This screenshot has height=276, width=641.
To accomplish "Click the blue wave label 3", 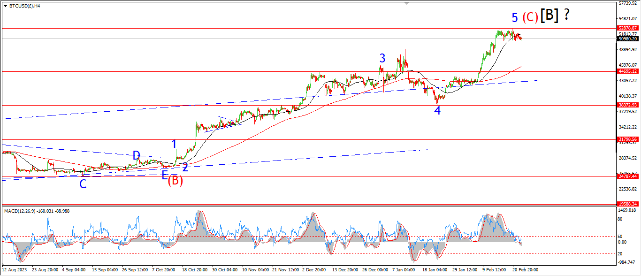I will coord(382,58).
